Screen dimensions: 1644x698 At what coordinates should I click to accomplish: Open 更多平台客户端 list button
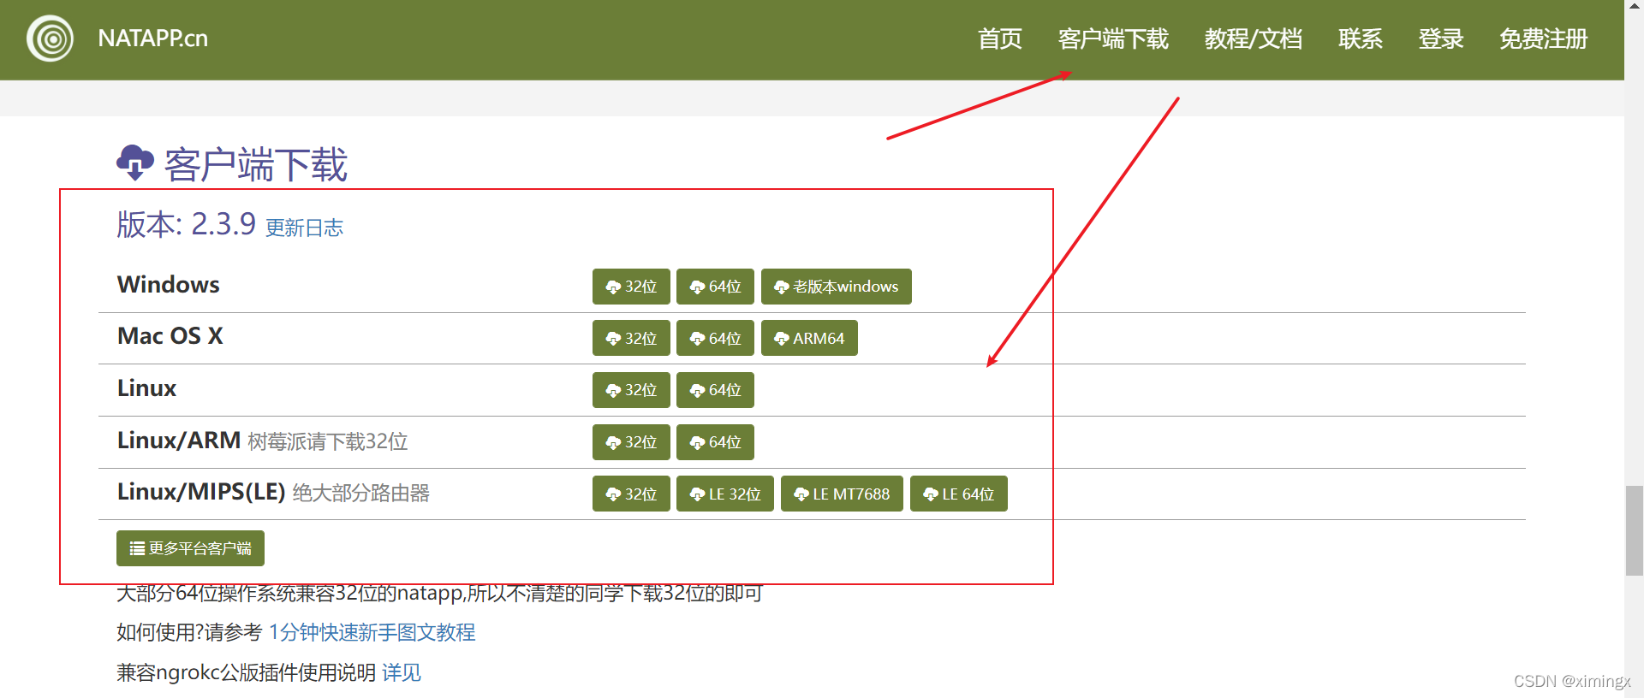[190, 548]
